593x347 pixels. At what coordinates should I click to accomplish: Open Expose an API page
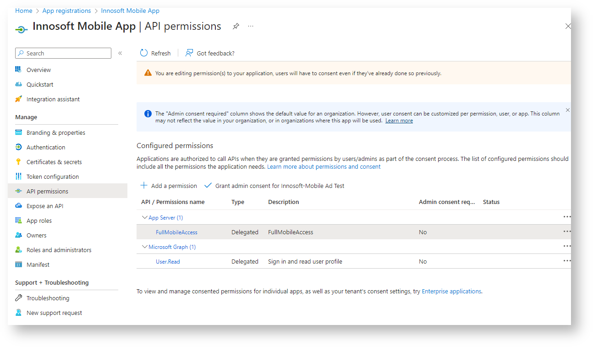tap(45, 206)
